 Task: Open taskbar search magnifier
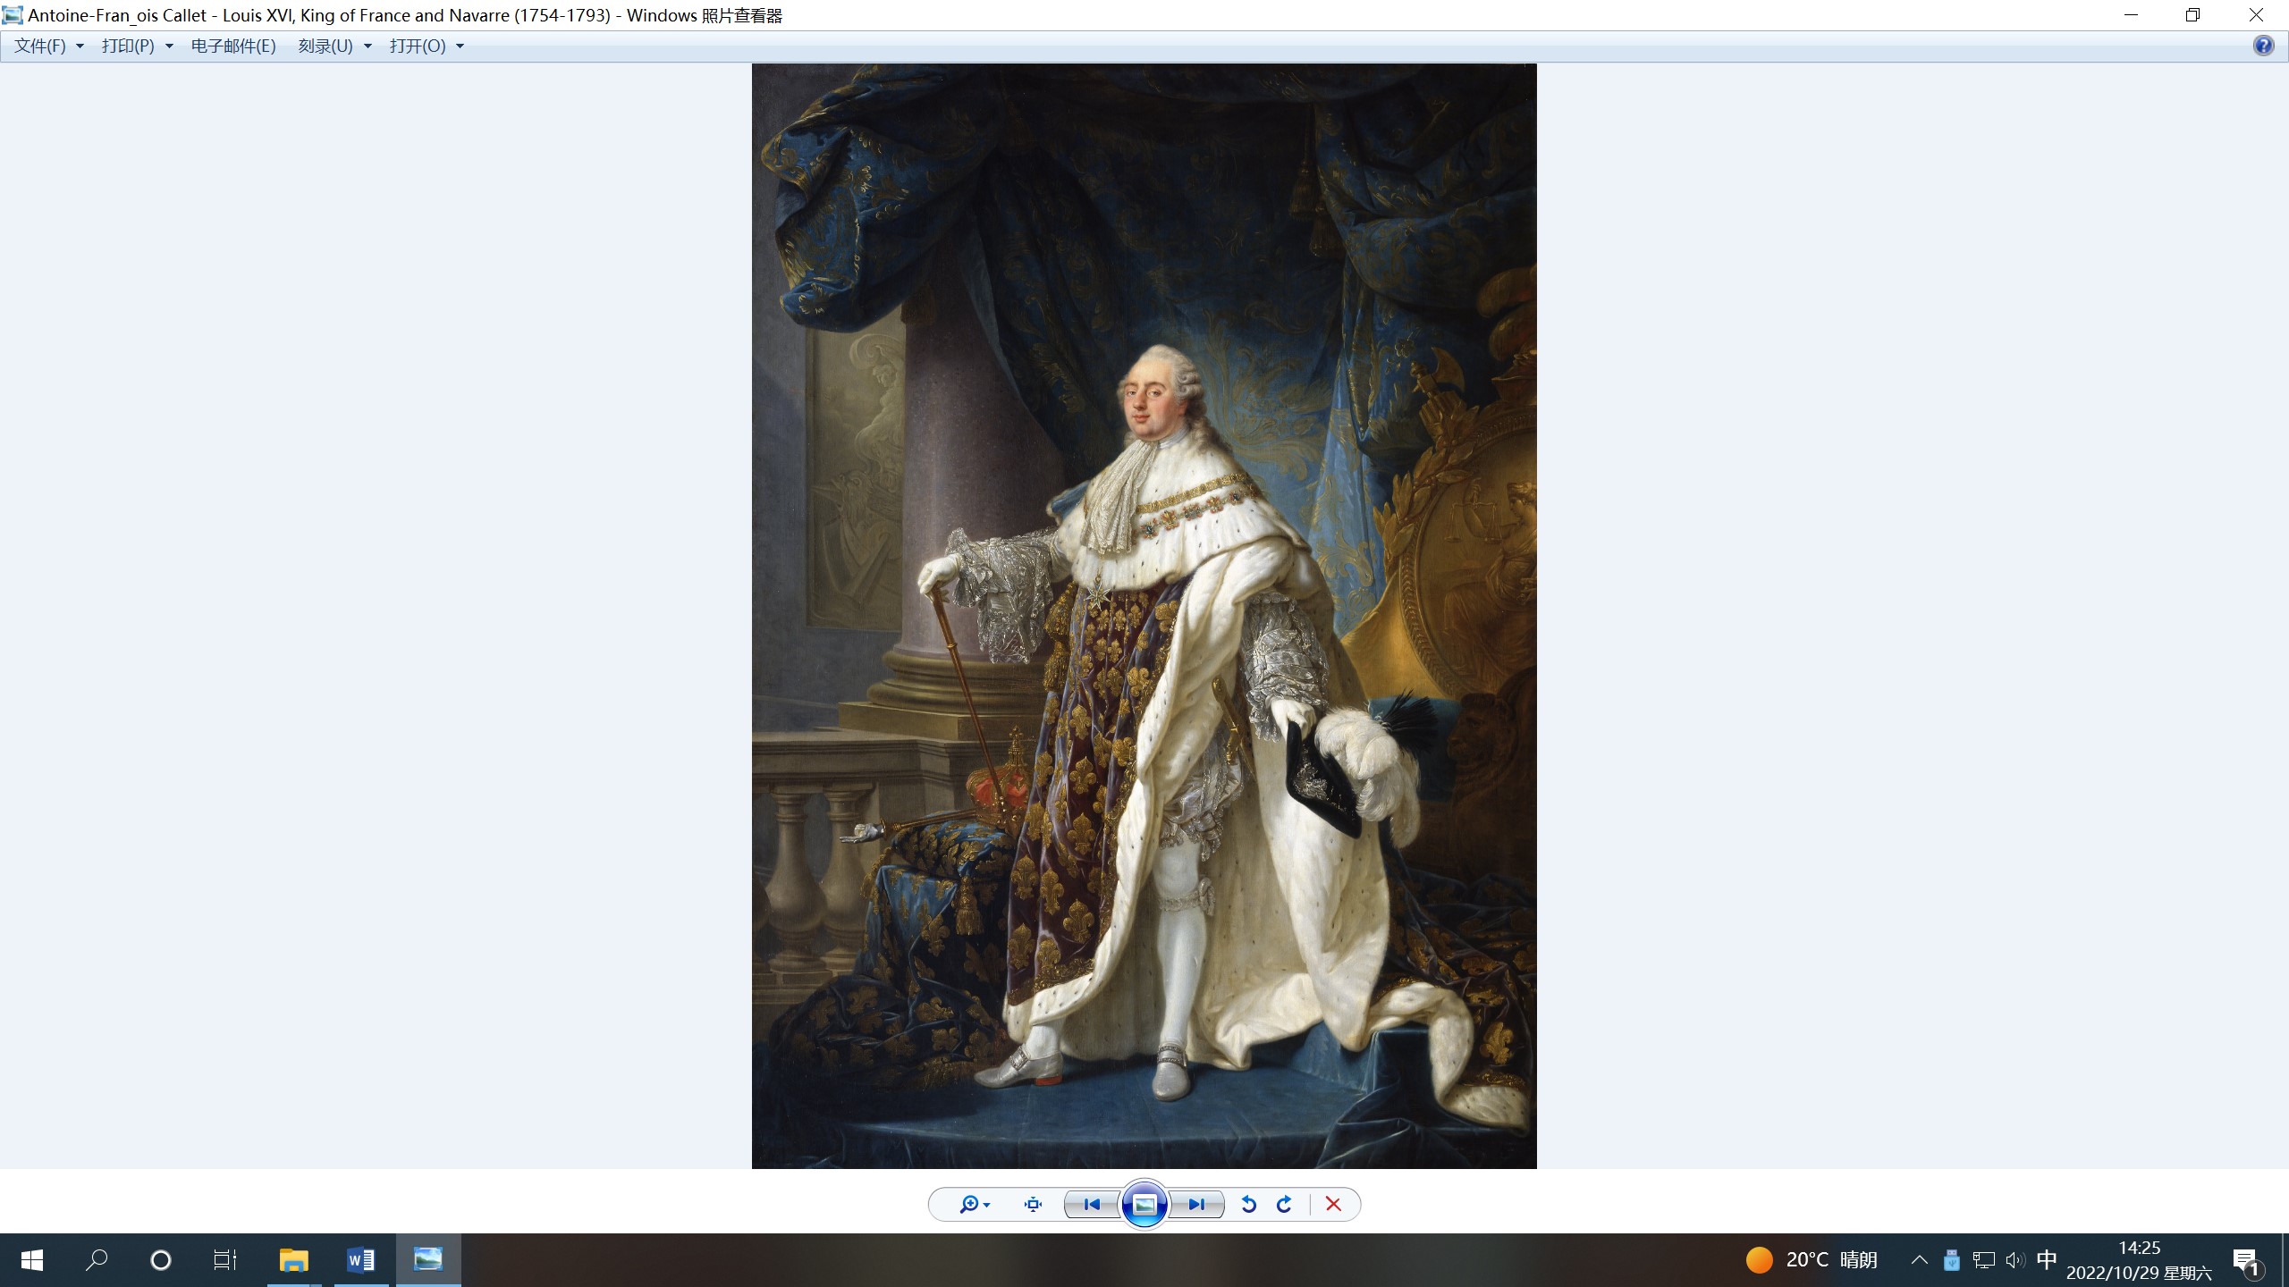pyautogui.click(x=97, y=1260)
